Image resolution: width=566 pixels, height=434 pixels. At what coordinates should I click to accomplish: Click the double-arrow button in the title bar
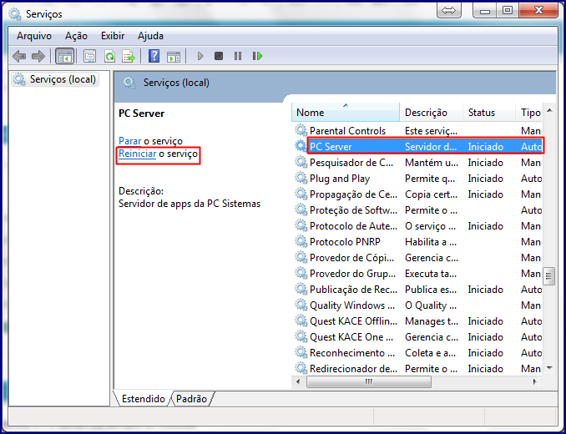448,10
